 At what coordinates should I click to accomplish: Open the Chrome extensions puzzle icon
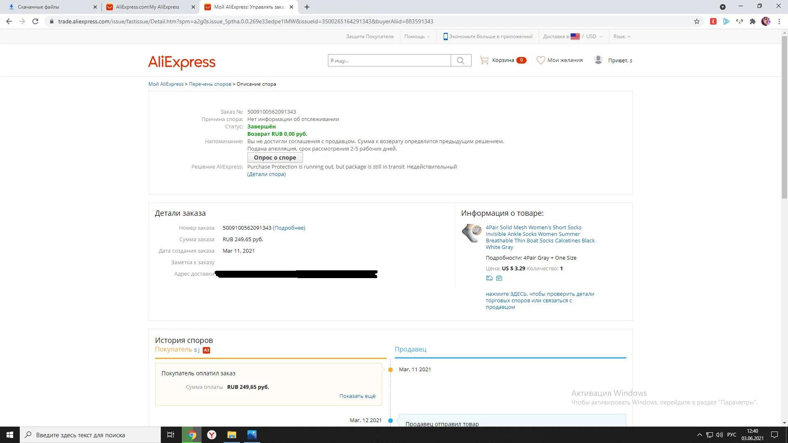point(752,21)
